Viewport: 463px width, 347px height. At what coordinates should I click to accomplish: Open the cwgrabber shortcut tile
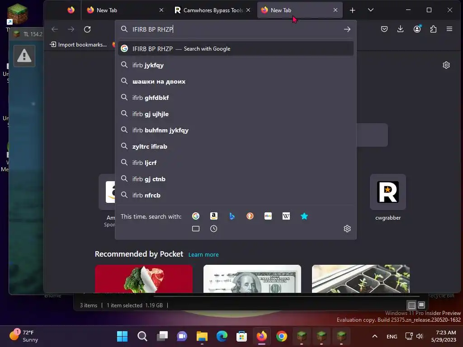(x=387, y=192)
